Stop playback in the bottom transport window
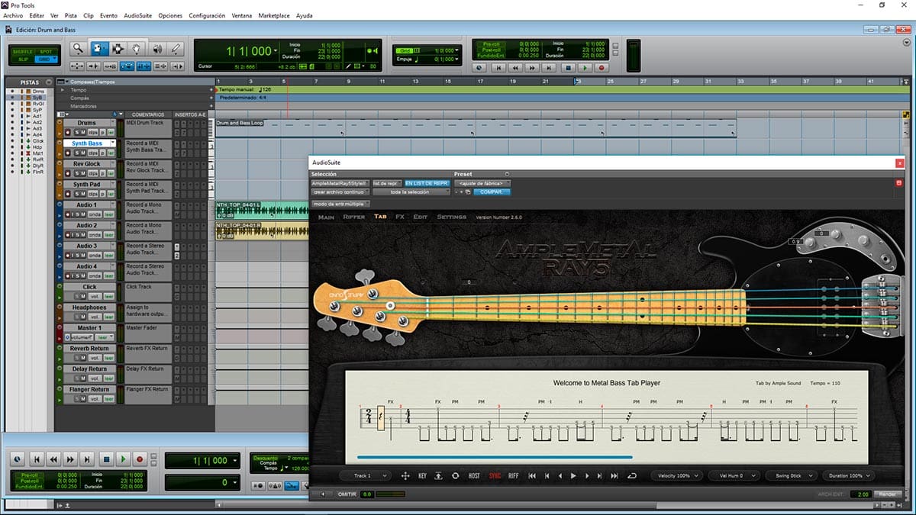Viewport: 916px width, 515px height. click(106, 459)
